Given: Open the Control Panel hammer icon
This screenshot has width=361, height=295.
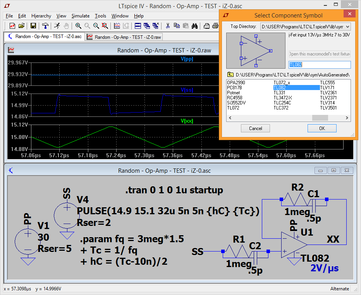Looking at the screenshot, I should point(46,26).
